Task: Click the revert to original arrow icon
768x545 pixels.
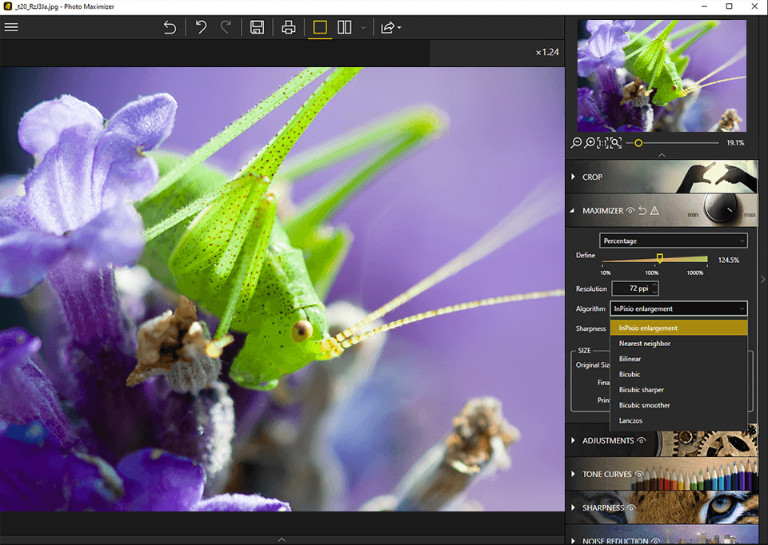Action: (170, 27)
